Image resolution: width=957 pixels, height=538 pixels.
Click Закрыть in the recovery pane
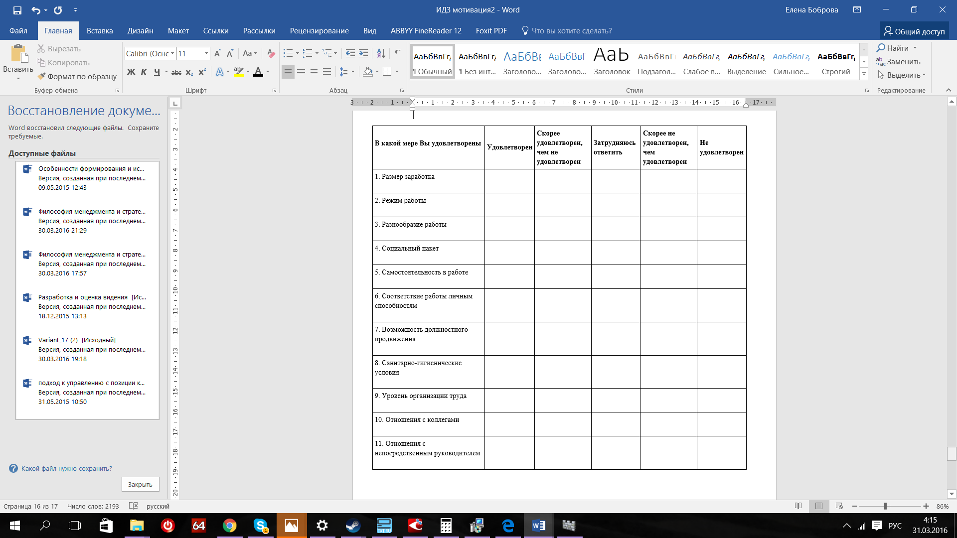(140, 484)
